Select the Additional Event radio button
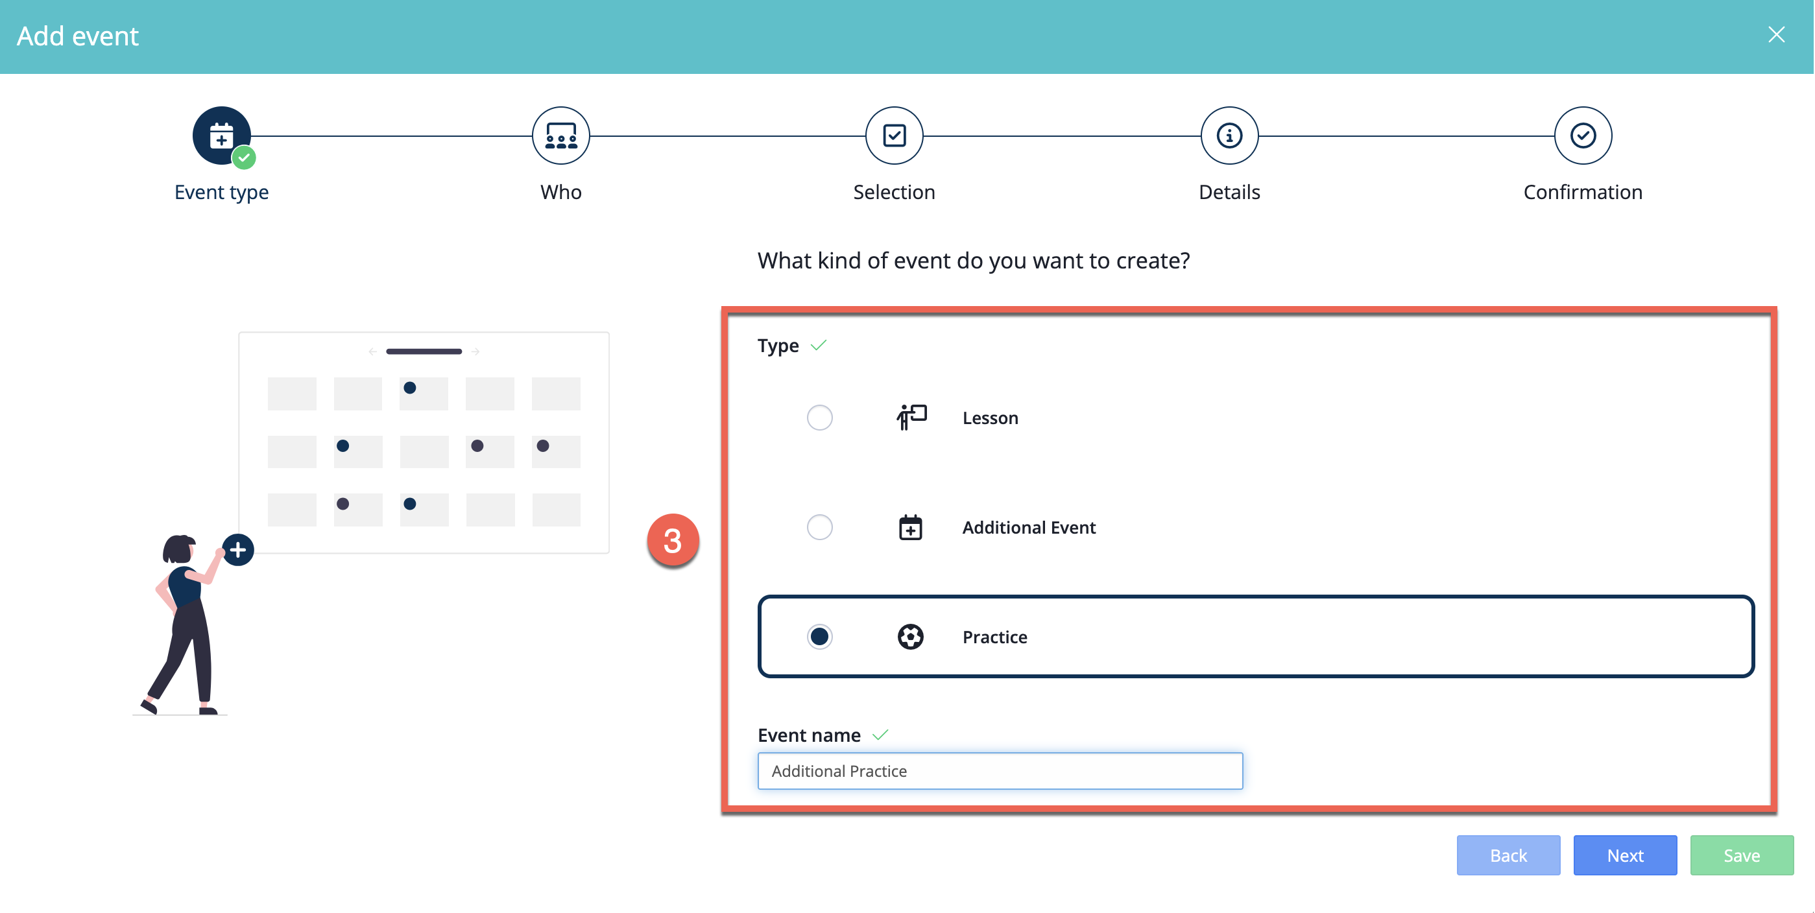 (819, 527)
